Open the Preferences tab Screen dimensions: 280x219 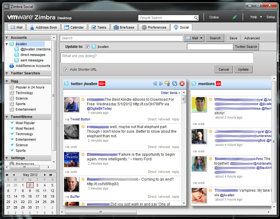(x=154, y=27)
